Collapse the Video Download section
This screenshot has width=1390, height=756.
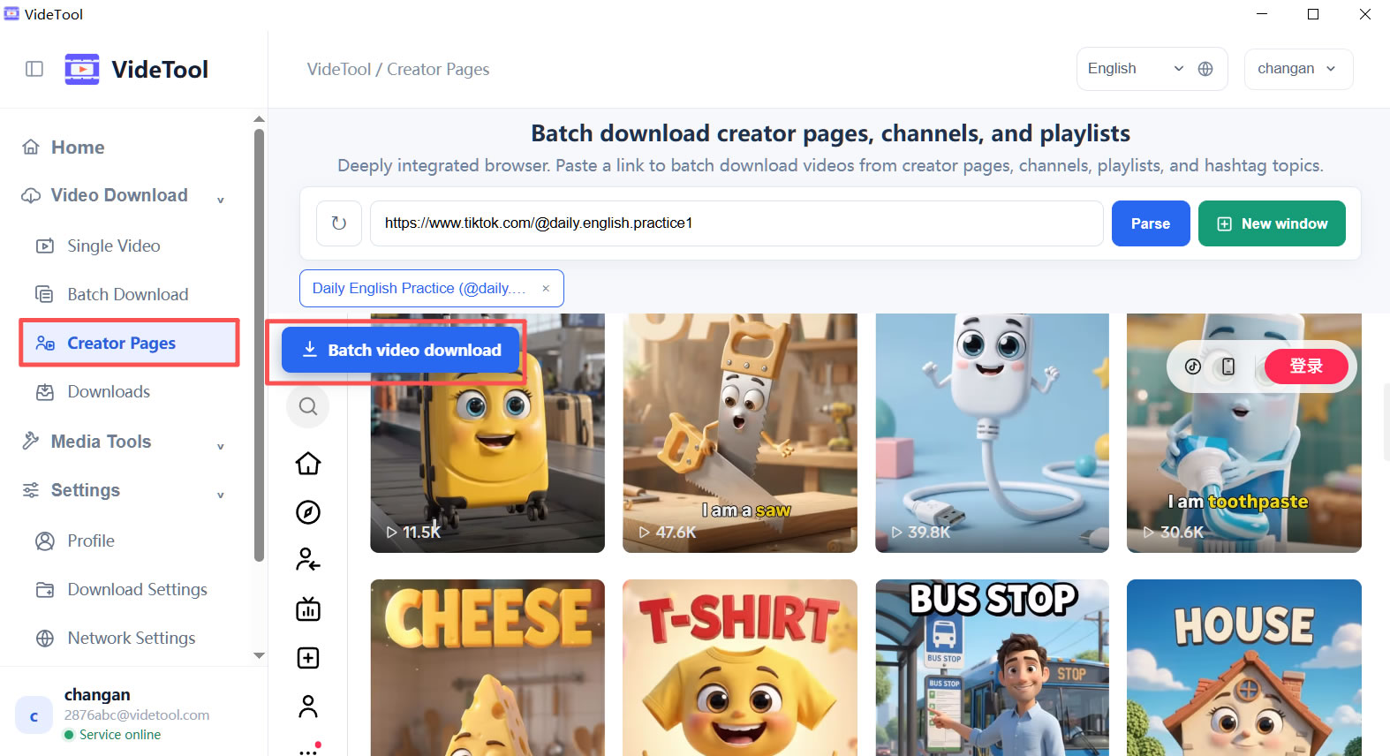click(221, 200)
